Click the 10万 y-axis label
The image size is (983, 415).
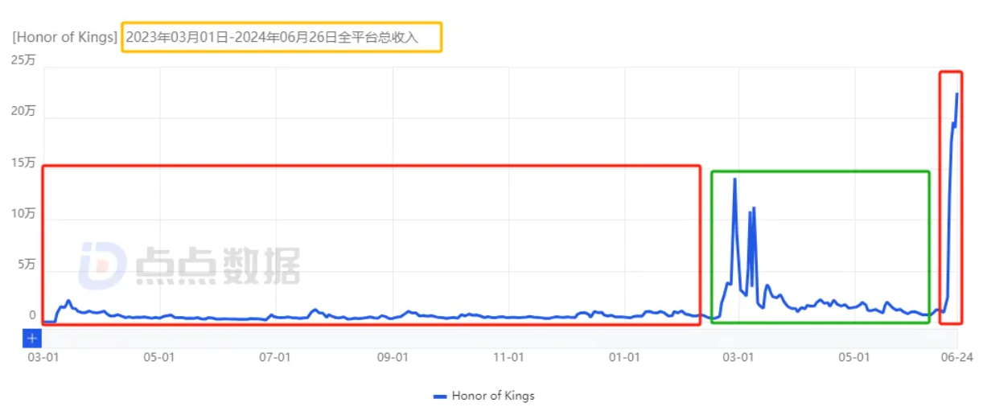(23, 213)
